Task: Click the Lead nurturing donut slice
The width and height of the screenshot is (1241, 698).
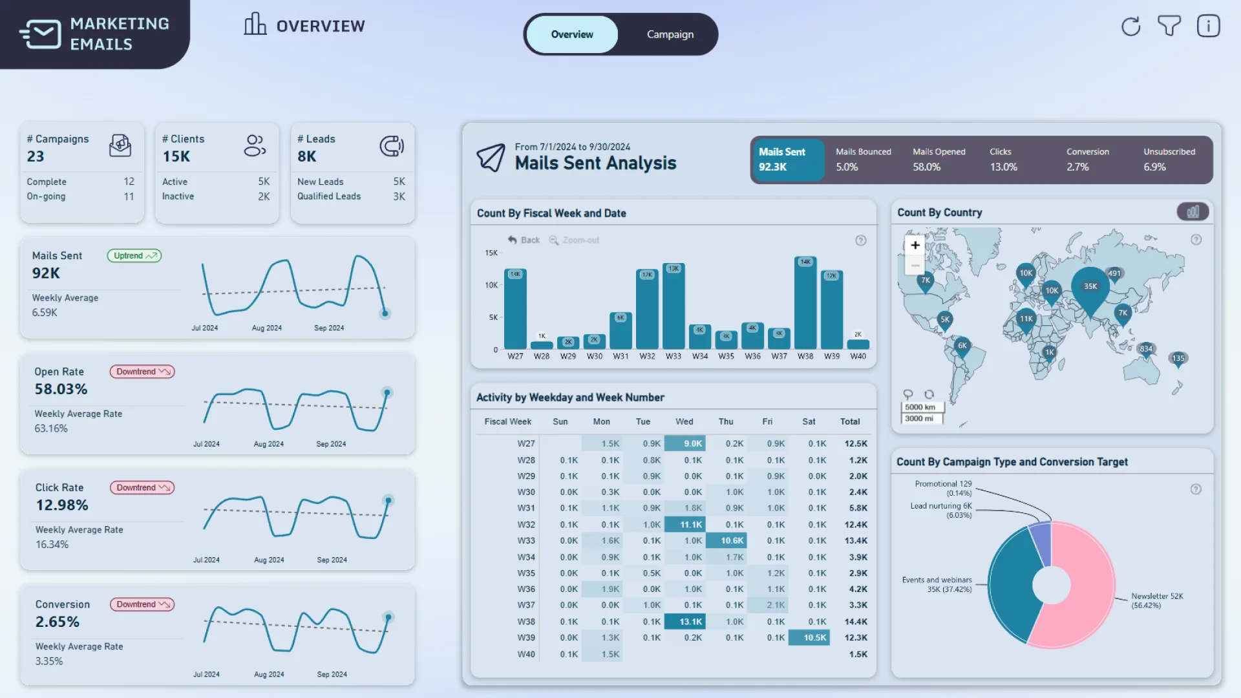Action: 1042,542
